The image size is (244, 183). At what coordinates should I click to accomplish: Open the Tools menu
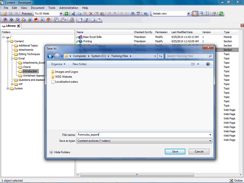click(x=52, y=8)
